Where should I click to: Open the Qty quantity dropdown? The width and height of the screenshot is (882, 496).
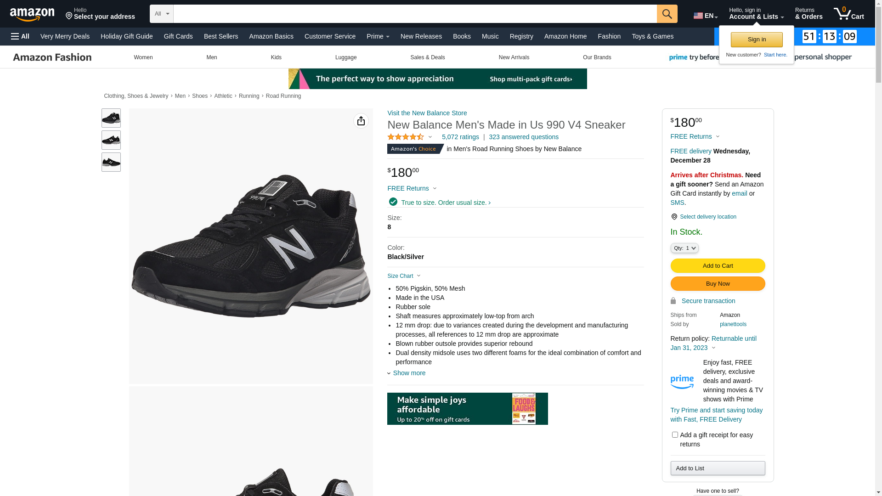[684, 248]
